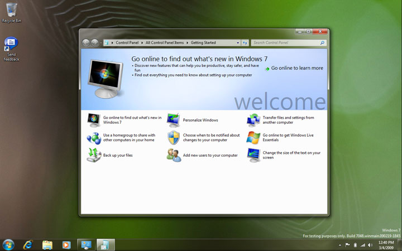
Task: Click the search magnifier icon
Action: [x=322, y=43]
